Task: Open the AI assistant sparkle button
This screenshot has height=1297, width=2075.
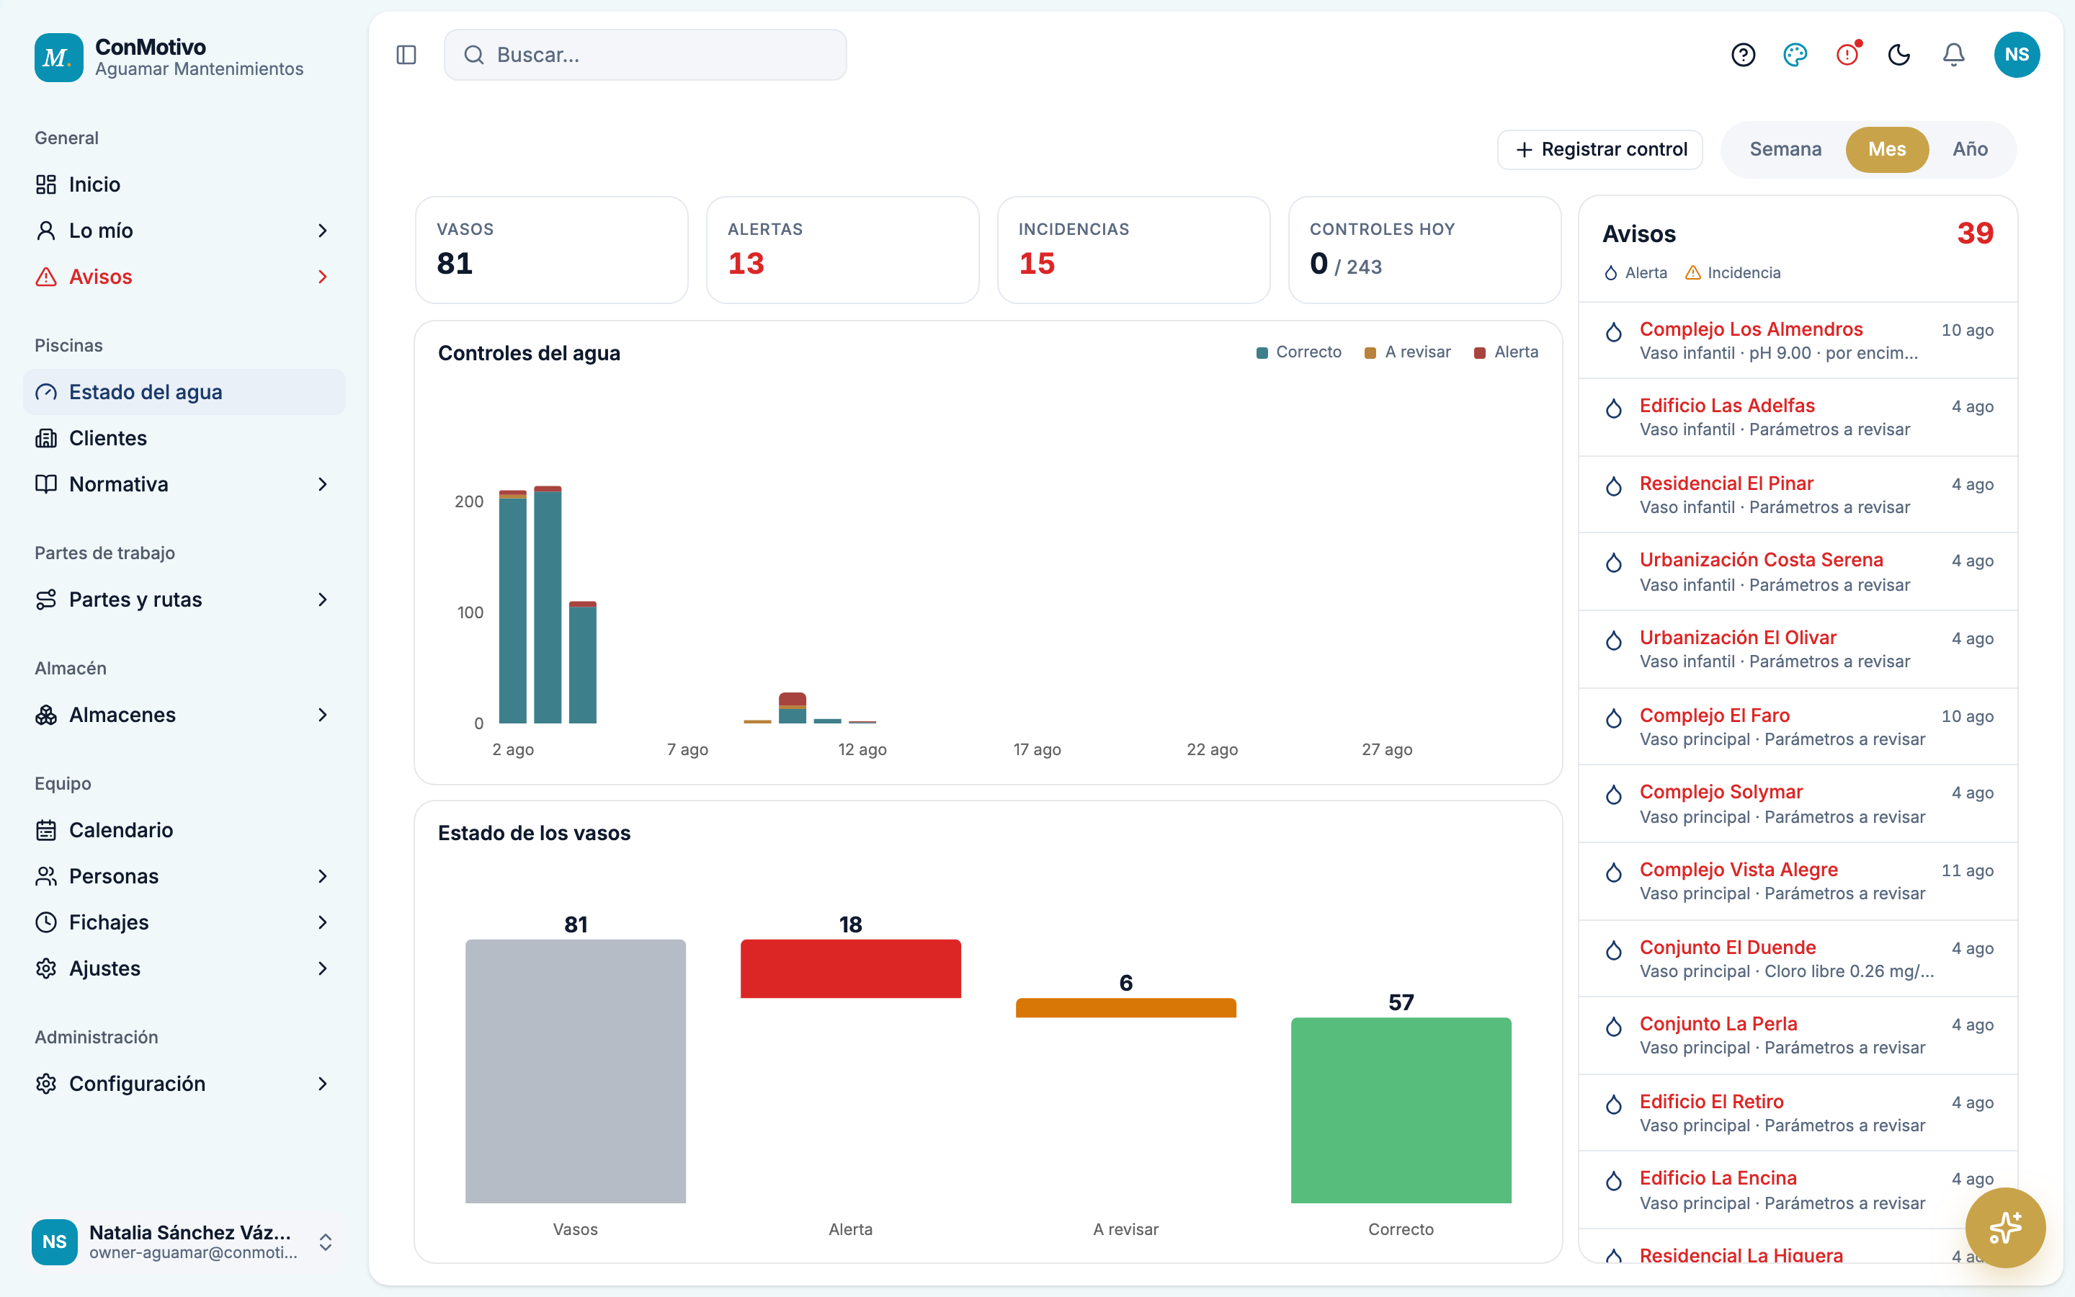Action: (2004, 1228)
